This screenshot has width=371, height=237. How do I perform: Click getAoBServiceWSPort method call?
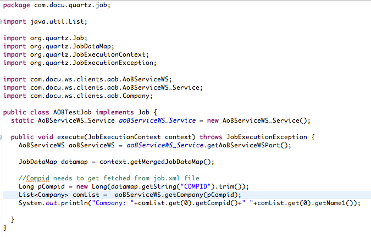(241, 145)
